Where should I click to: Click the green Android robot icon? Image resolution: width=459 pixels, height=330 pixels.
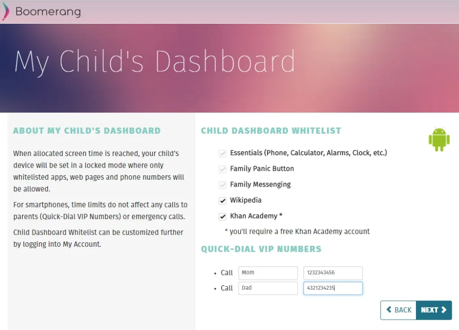pos(439,140)
